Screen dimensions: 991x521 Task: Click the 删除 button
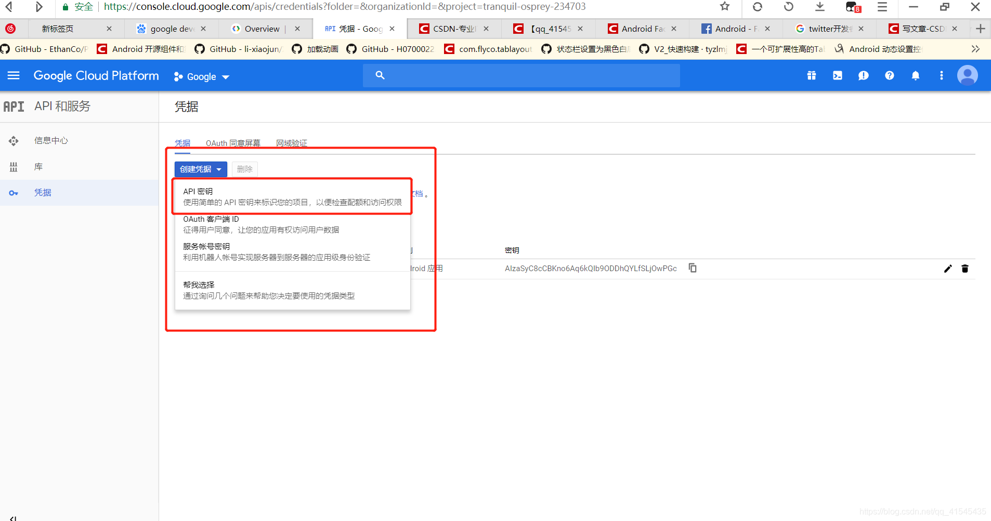[244, 169]
